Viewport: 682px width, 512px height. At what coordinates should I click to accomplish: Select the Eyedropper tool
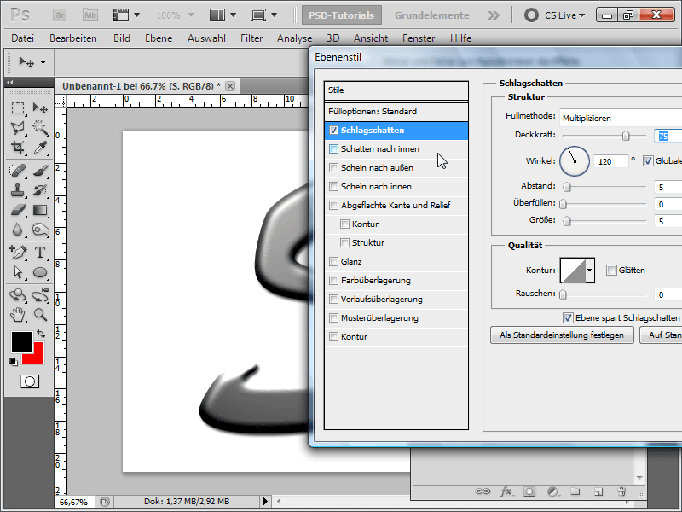(40, 148)
